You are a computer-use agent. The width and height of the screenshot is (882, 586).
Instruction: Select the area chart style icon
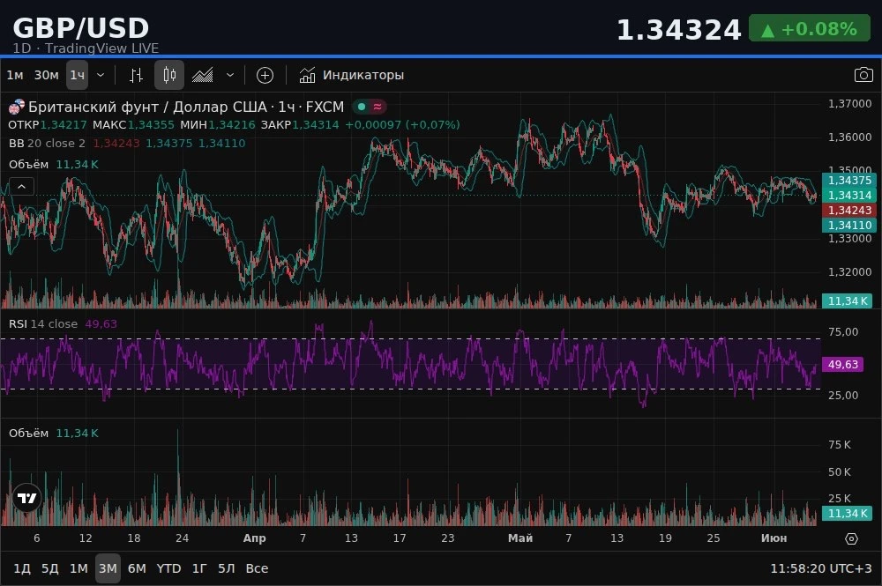coord(203,75)
